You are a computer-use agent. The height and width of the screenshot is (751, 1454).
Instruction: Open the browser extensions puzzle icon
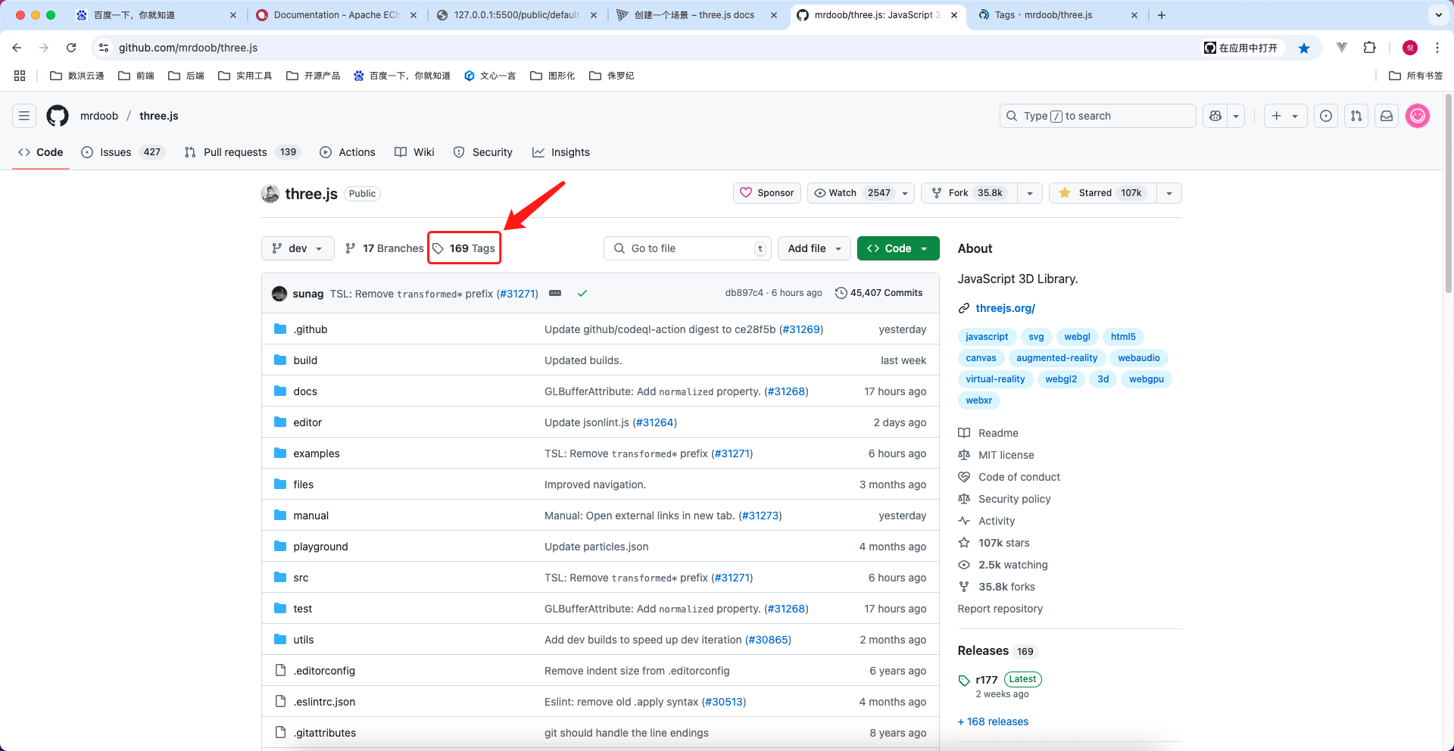click(1369, 48)
